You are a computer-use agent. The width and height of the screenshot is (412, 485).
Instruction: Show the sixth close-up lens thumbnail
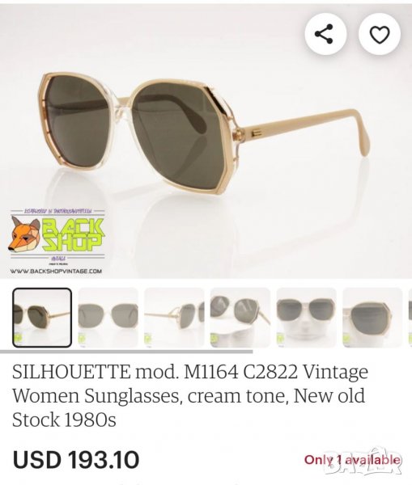tap(372, 318)
